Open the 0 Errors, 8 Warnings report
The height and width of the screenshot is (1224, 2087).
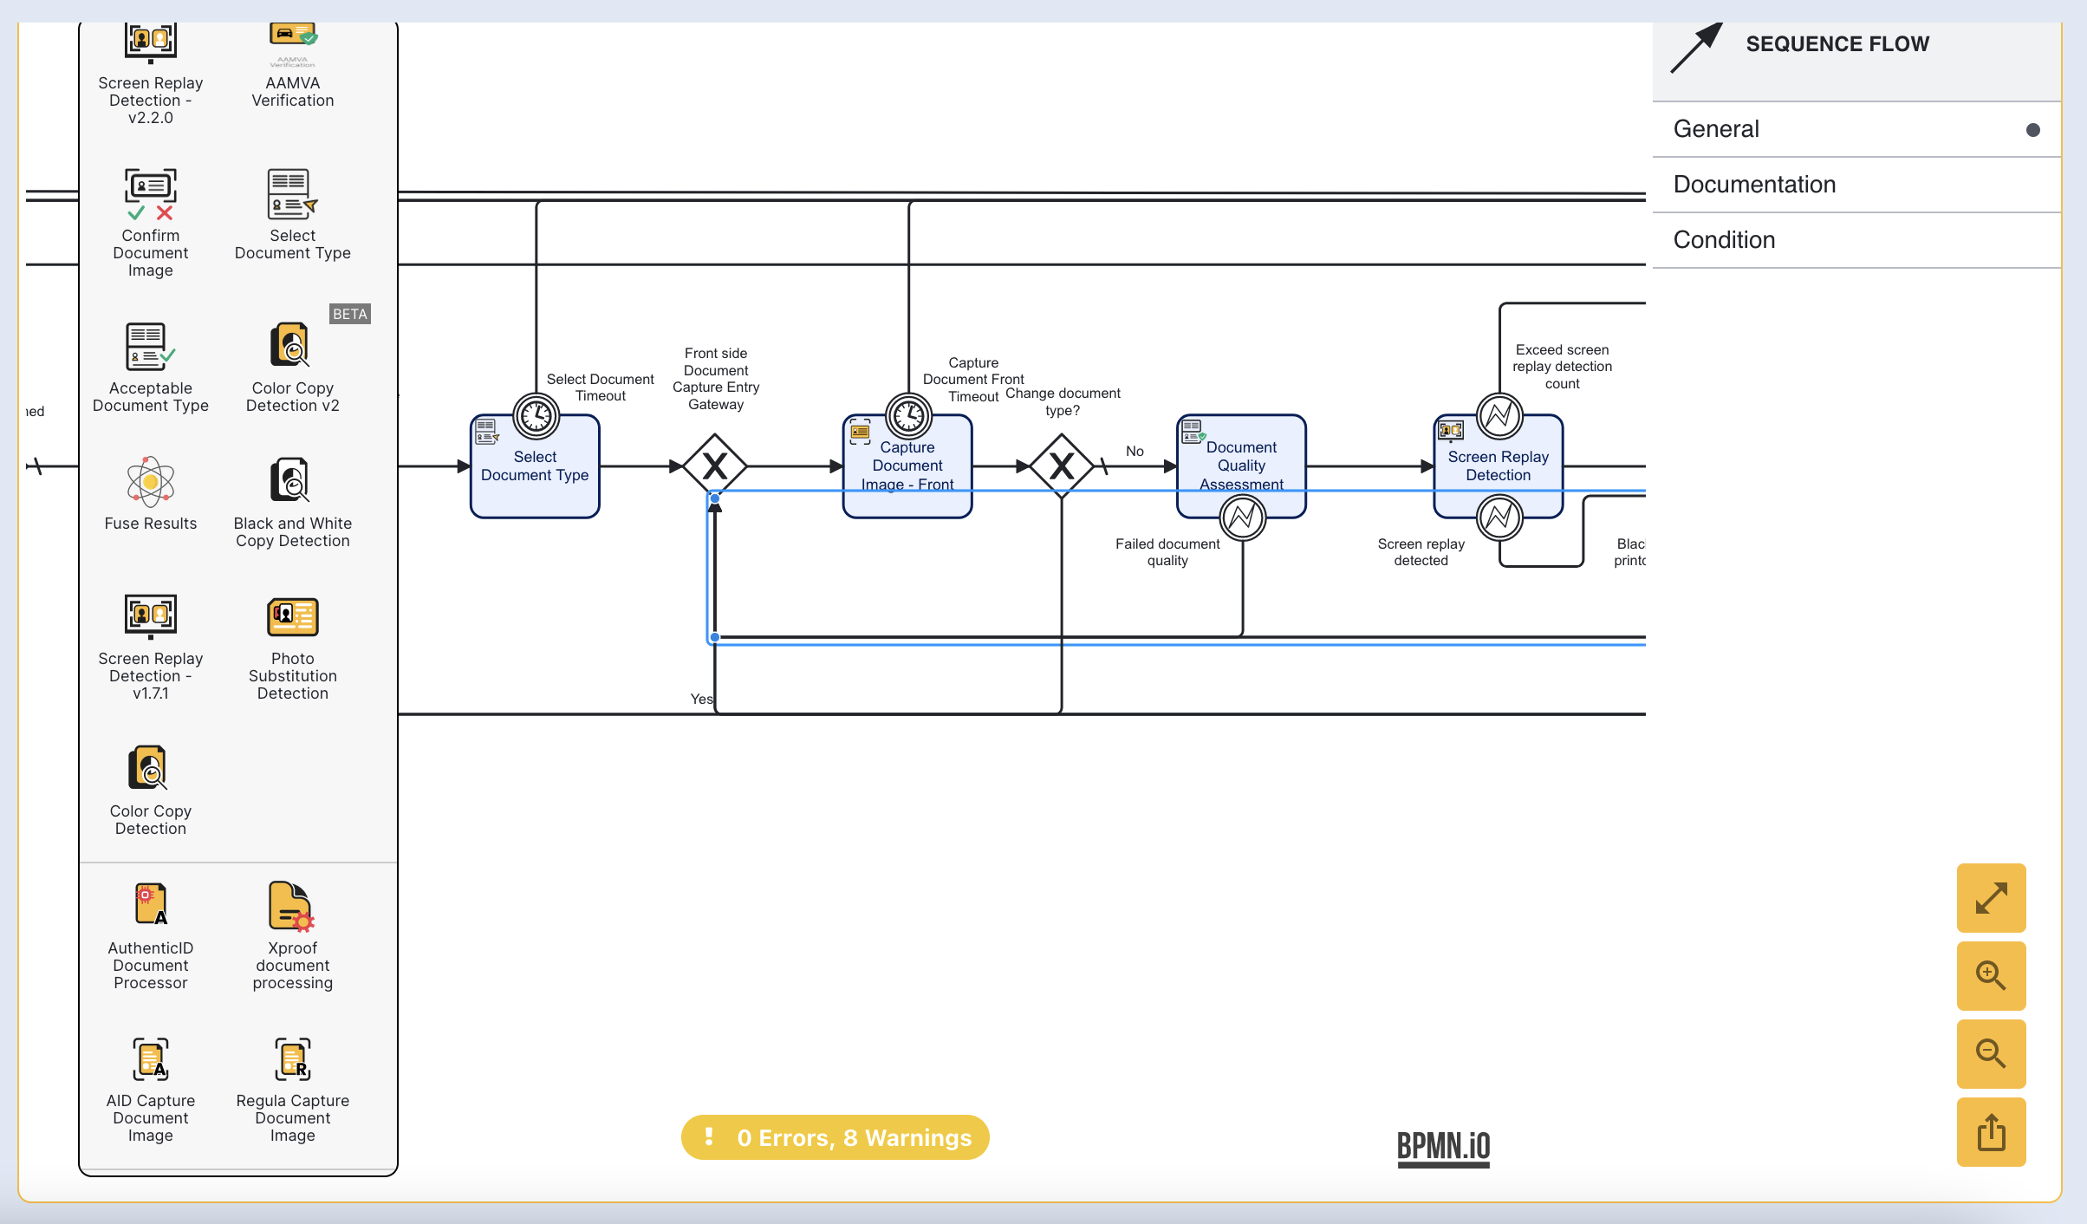835,1137
